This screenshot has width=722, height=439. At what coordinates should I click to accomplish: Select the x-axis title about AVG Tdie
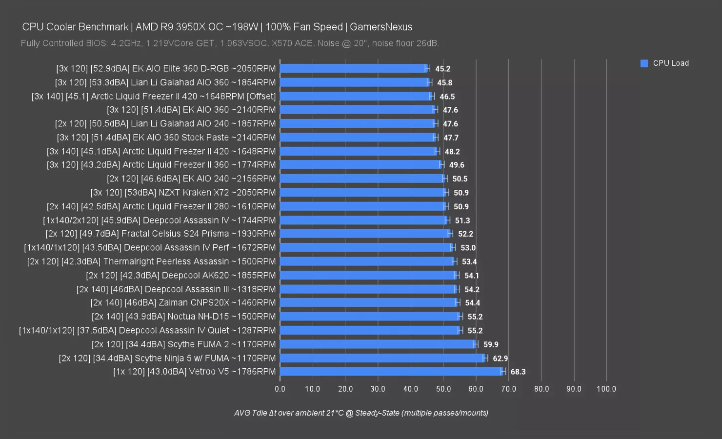[x=361, y=413]
